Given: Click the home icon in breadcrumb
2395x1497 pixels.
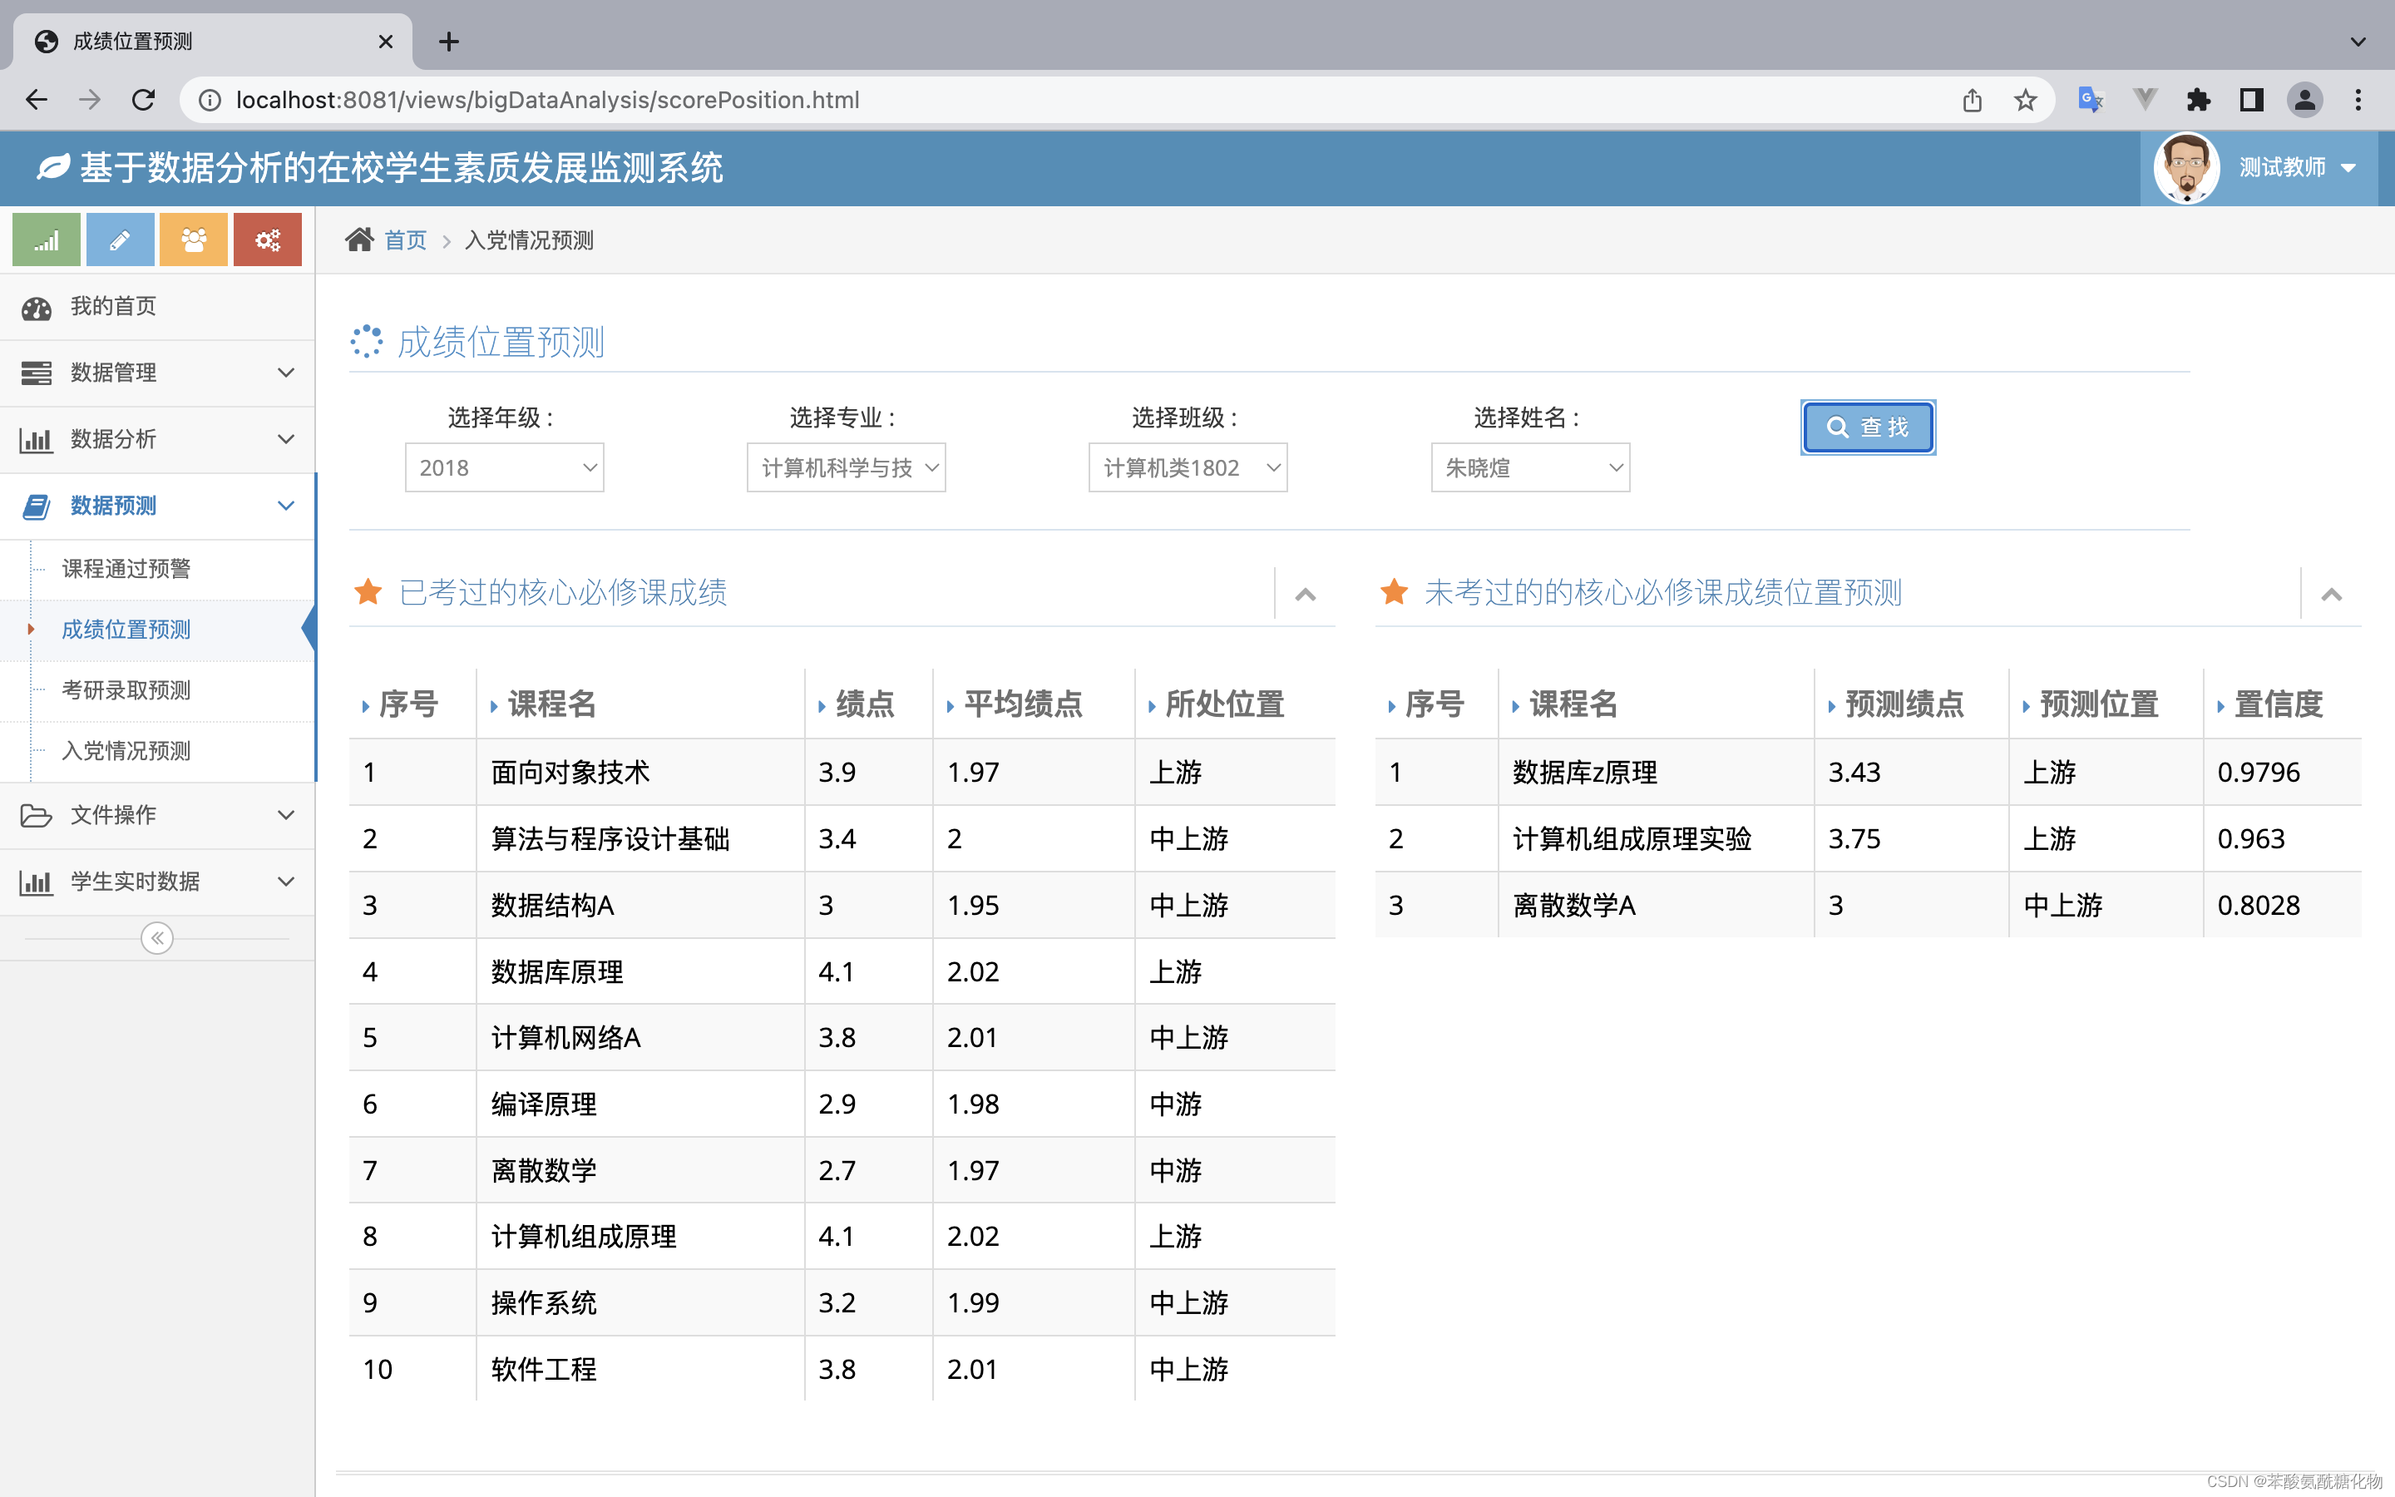Looking at the screenshot, I should [x=359, y=240].
